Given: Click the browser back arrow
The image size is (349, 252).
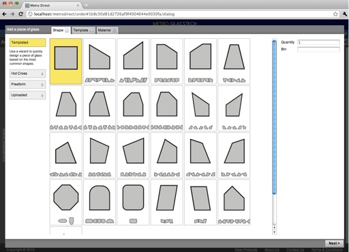Looking at the screenshot, I should coord(4,14).
